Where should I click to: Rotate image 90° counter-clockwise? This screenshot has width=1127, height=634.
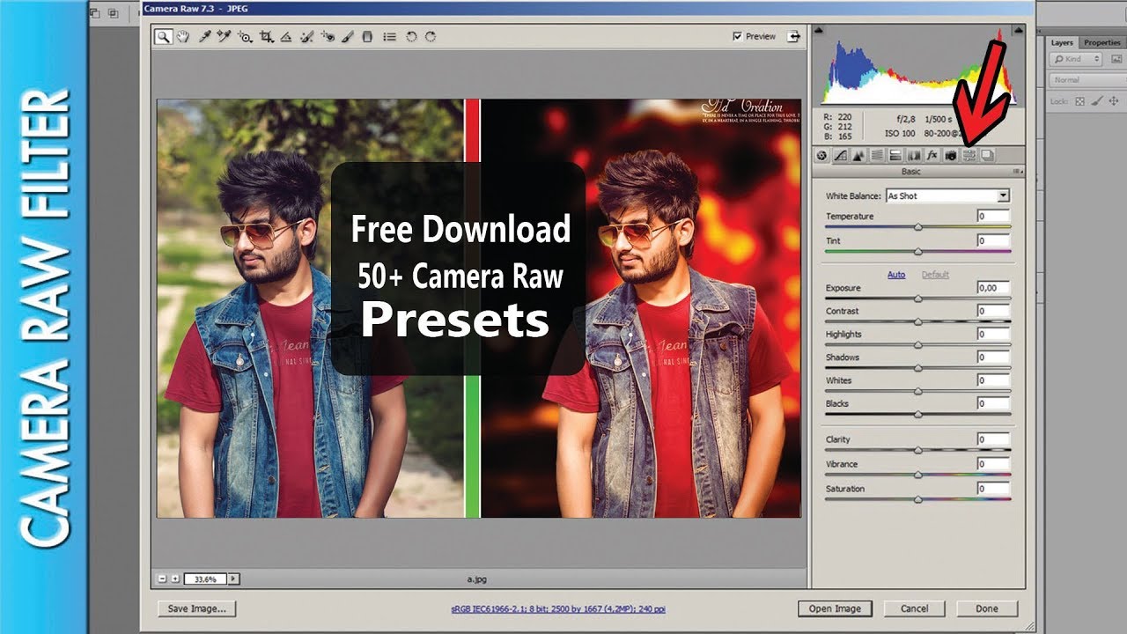[411, 37]
